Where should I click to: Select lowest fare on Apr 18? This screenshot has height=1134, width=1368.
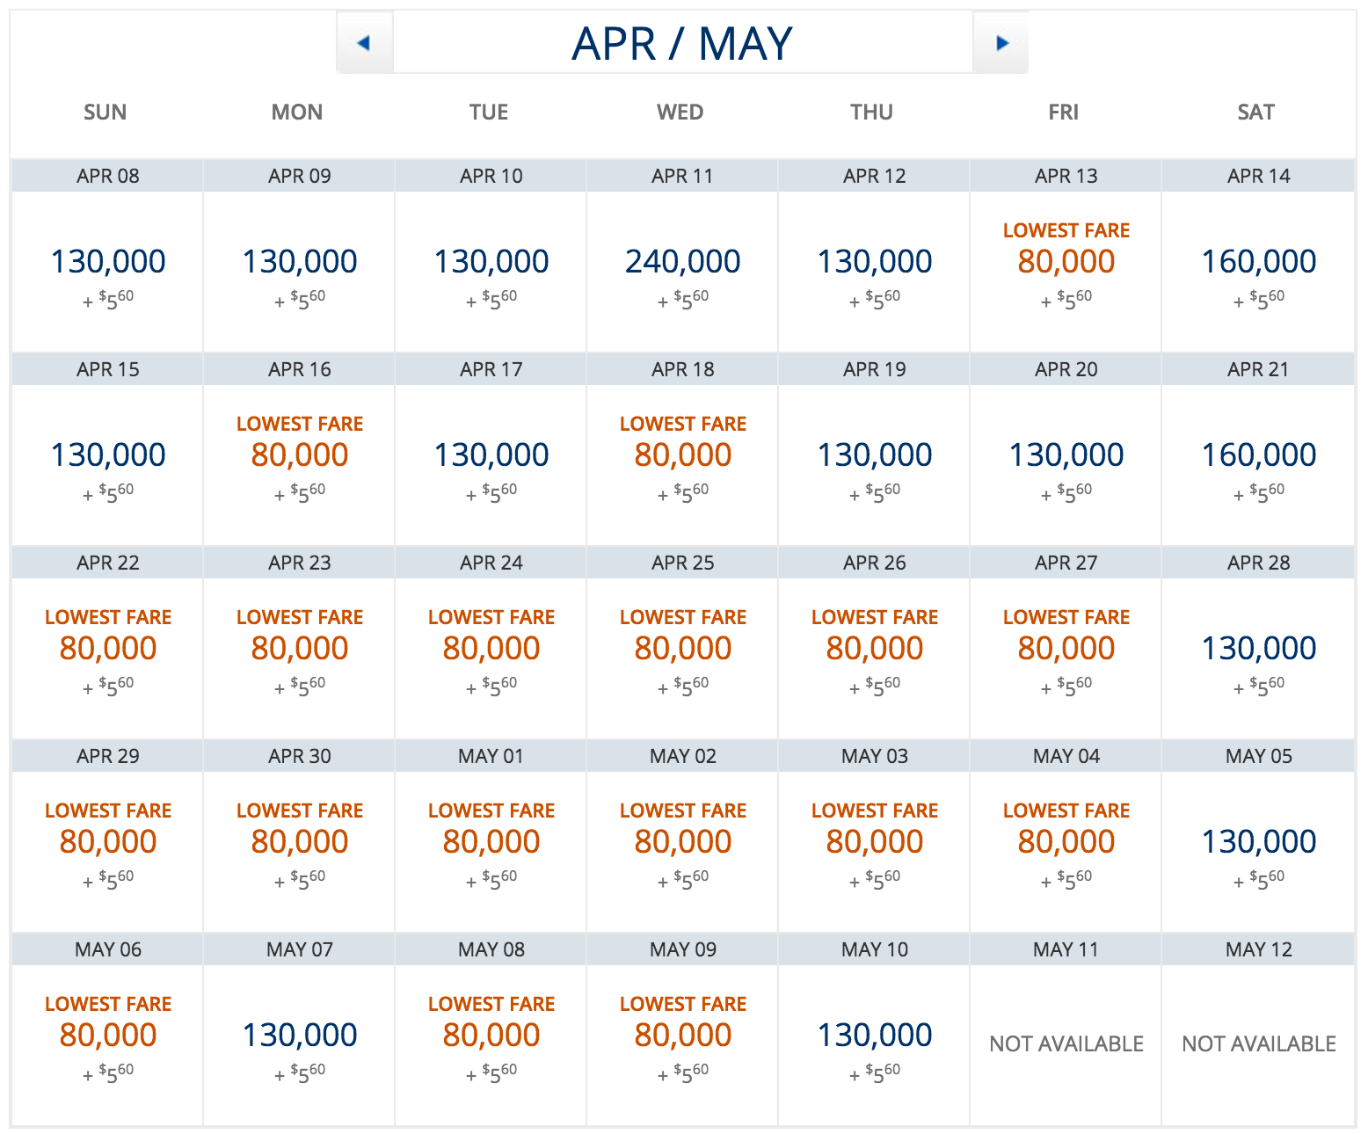tap(682, 455)
